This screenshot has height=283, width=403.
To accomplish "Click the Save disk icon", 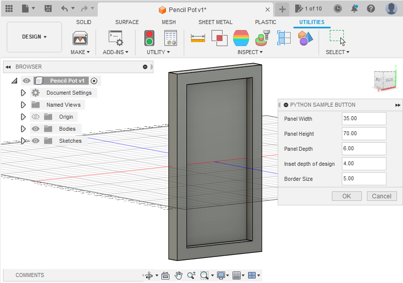I will [48, 9].
